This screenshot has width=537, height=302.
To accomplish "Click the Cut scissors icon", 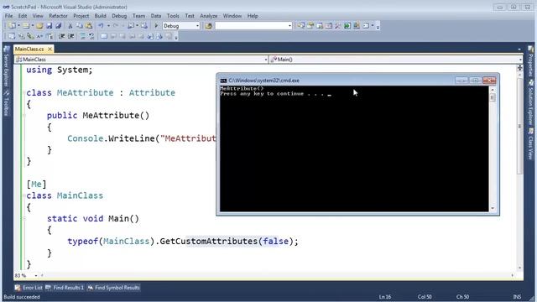I will tap(70, 26).
